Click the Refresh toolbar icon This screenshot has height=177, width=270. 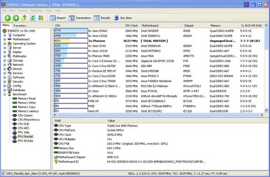click(x=32, y=18)
